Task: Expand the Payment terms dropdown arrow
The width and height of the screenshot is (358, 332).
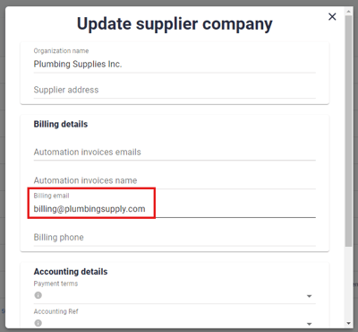Action: 309,296
